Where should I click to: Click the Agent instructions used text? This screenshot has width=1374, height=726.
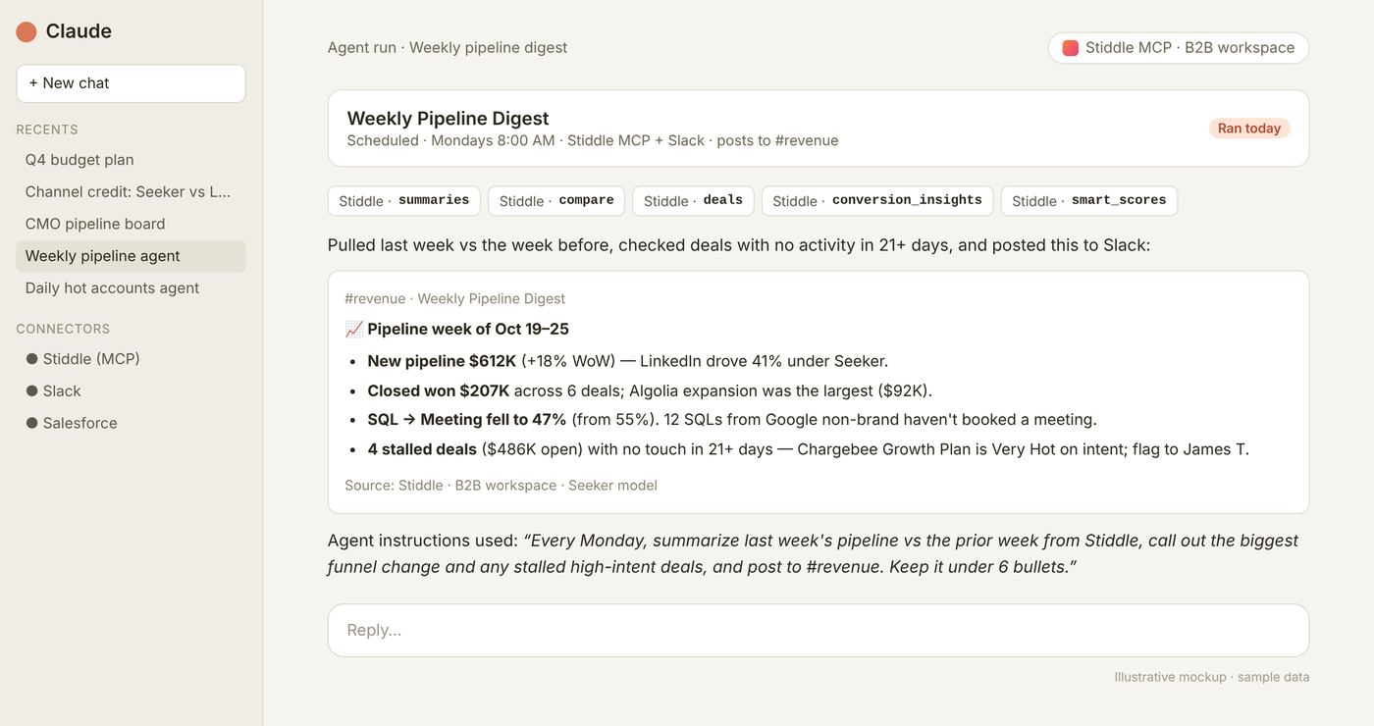click(x=813, y=553)
